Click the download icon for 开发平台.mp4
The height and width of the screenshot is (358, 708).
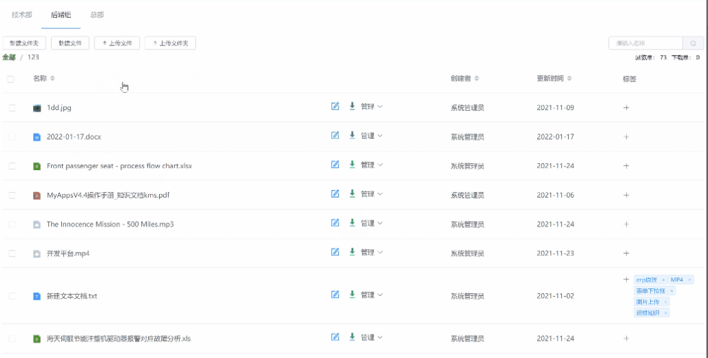point(352,252)
